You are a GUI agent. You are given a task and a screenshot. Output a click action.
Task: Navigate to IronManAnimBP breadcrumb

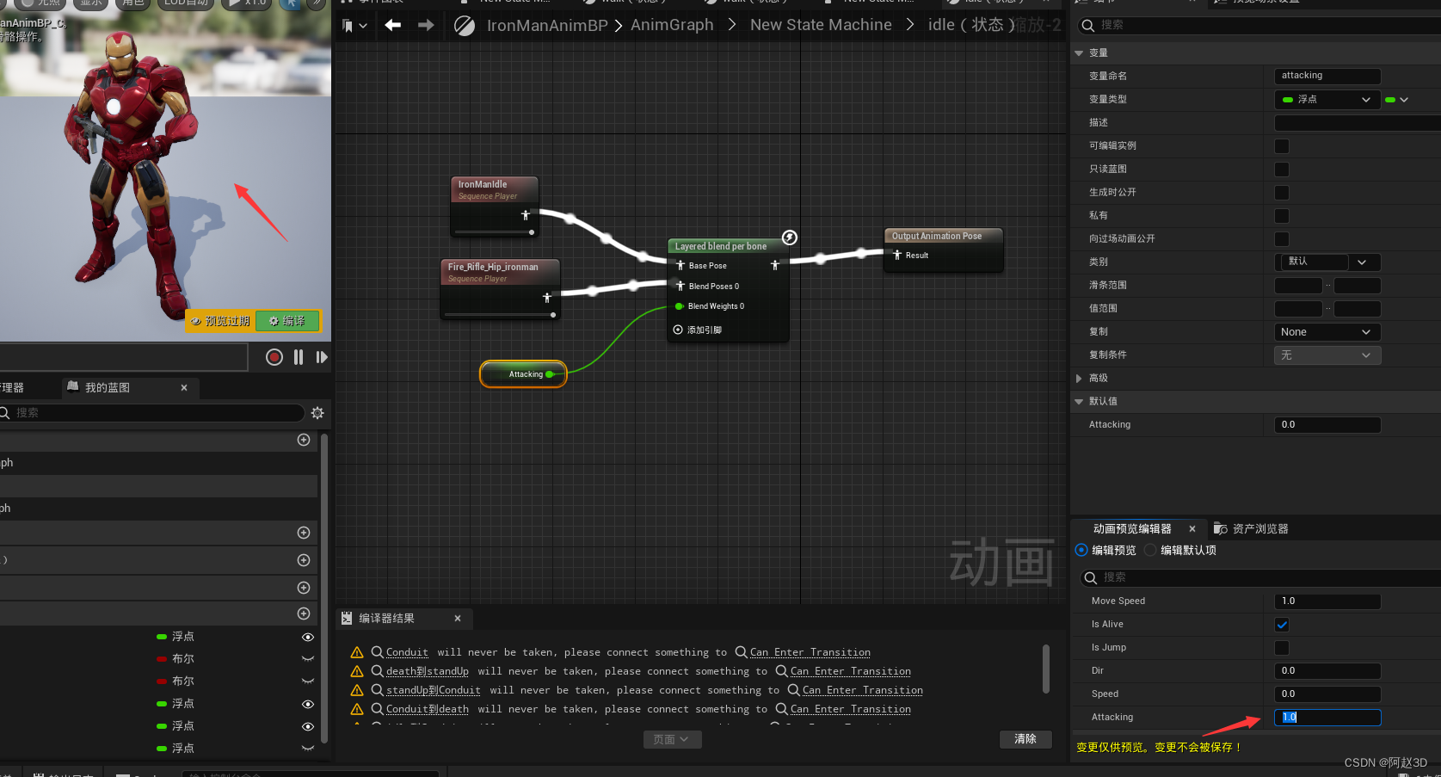547,26
